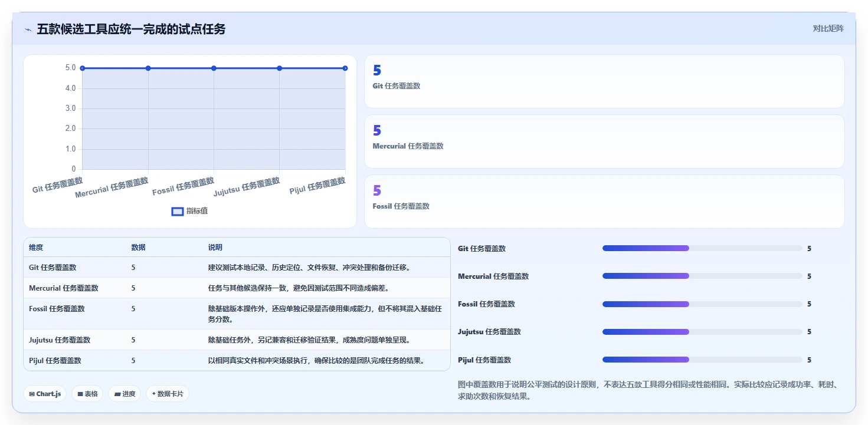Click the Git 任务覆盖数 progress bar
868x425 pixels.
702,249
